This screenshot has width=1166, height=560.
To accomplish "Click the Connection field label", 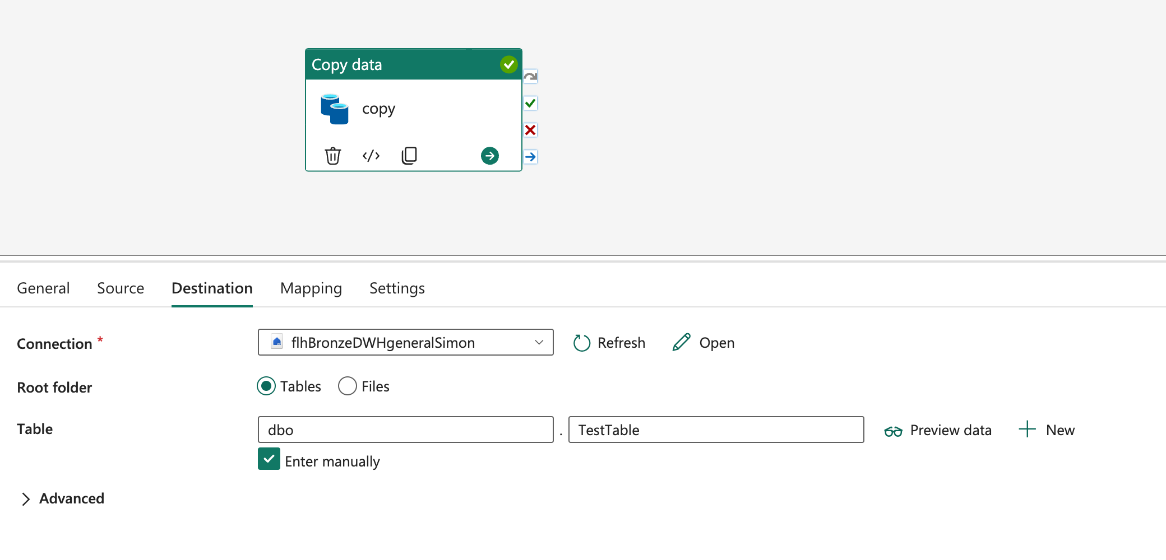I will pyautogui.click(x=54, y=344).
